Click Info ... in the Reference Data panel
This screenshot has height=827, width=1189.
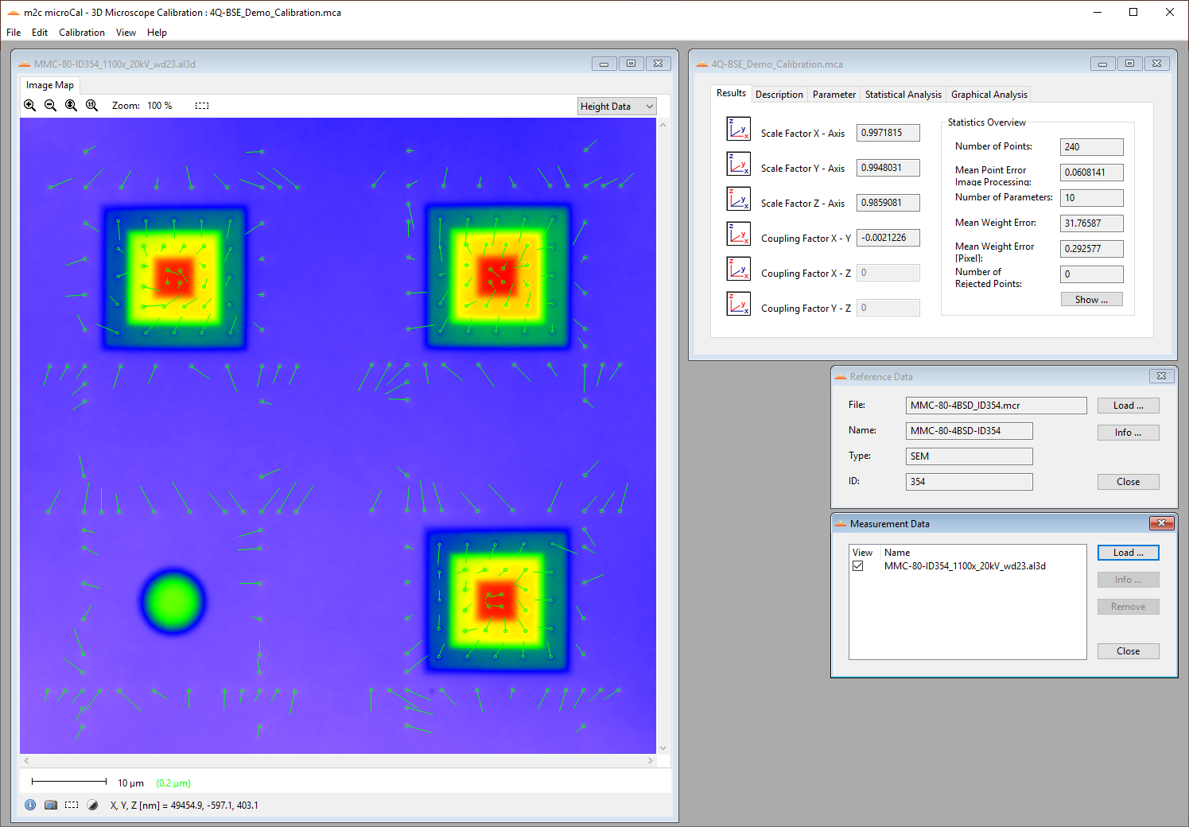pyautogui.click(x=1128, y=433)
